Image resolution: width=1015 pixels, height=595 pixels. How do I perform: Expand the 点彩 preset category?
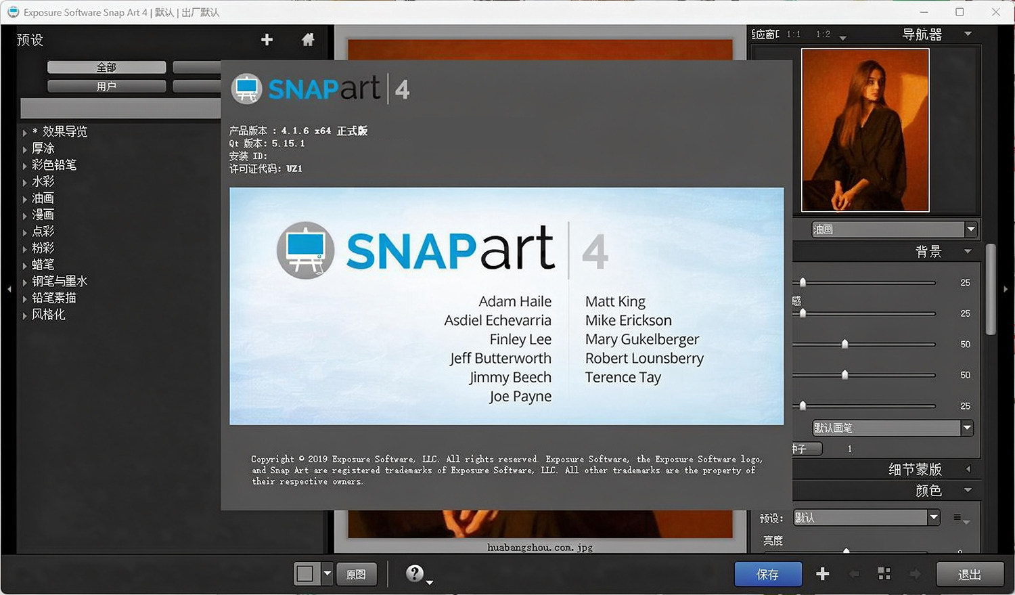(x=24, y=232)
